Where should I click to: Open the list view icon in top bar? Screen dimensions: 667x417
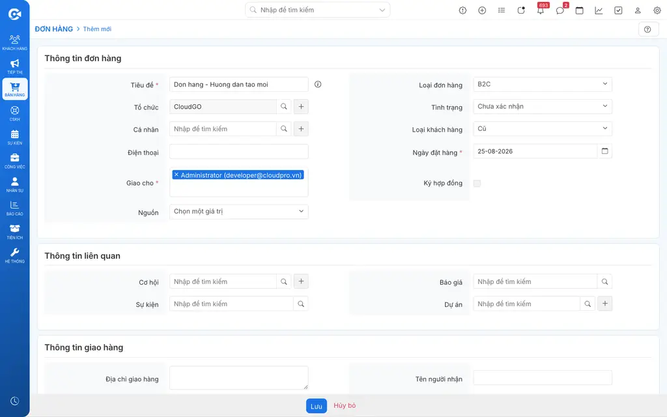[x=502, y=10]
